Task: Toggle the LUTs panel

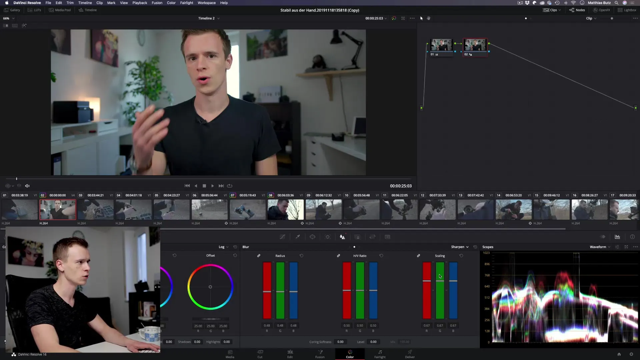Action: (x=34, y=10)
